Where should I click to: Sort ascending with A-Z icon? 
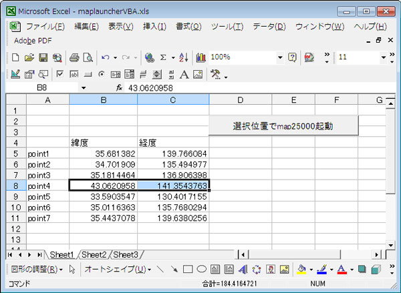184,57
